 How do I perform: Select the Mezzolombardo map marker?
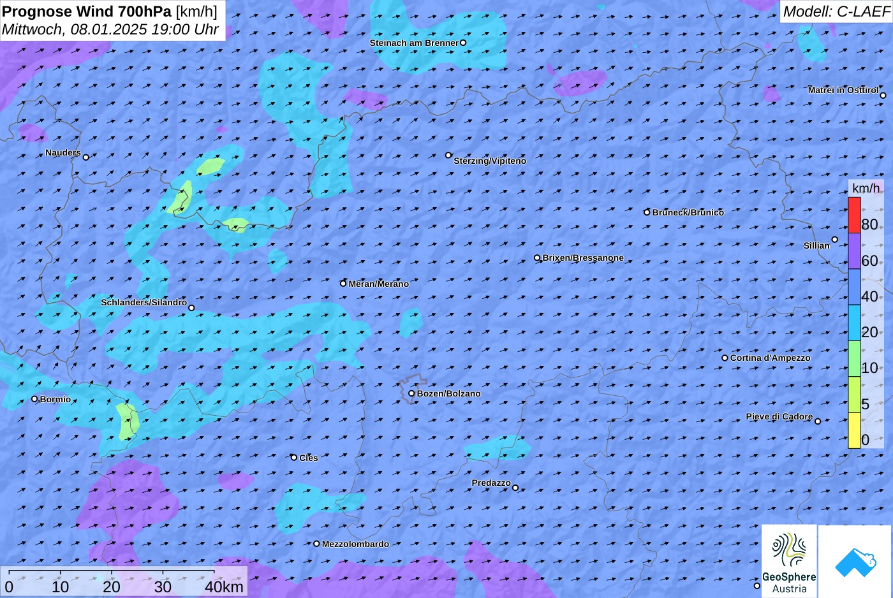[x=316, y=544]
